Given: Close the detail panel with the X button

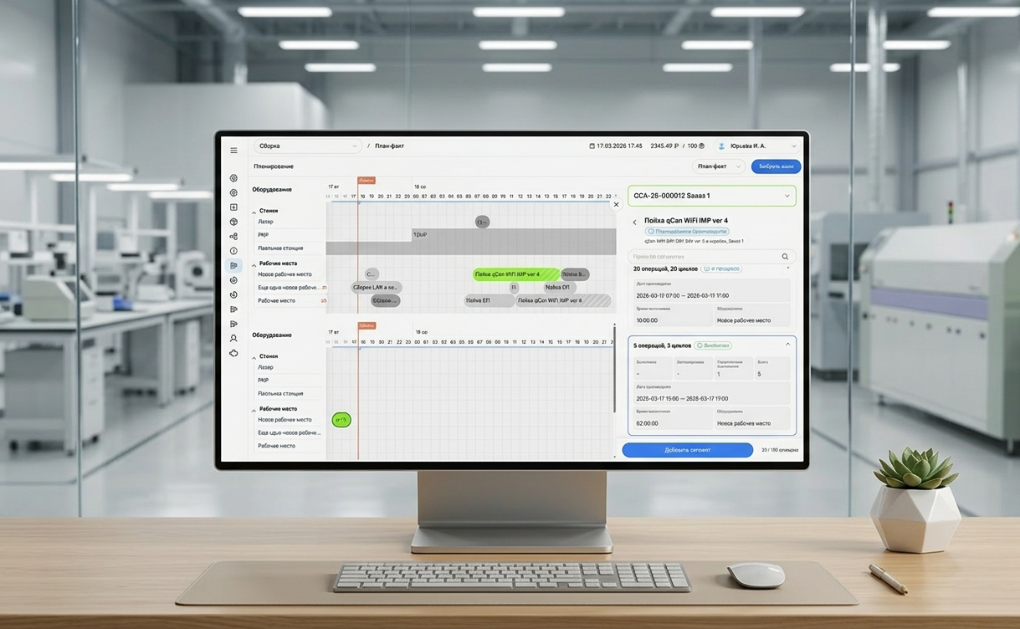Looking at the screenshot, I should (x=617, y=204).
